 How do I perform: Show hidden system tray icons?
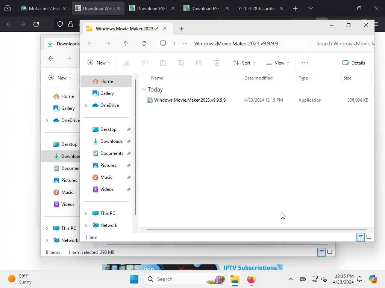click(x=291, y=279)
